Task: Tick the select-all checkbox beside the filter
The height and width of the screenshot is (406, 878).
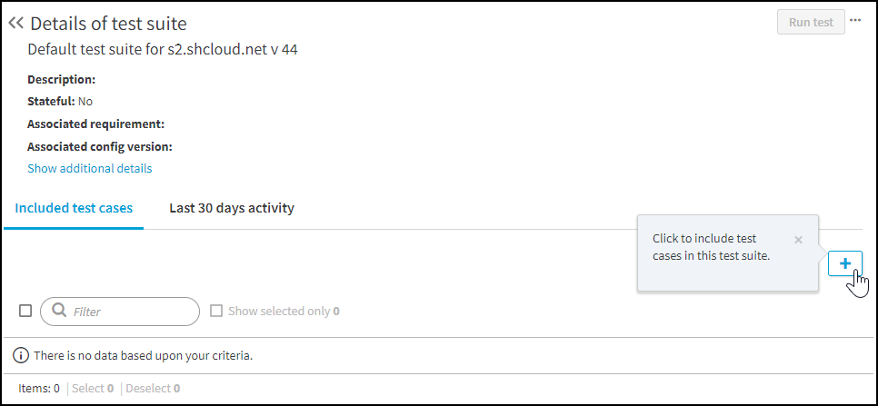Action: click(x=25, y=311)
